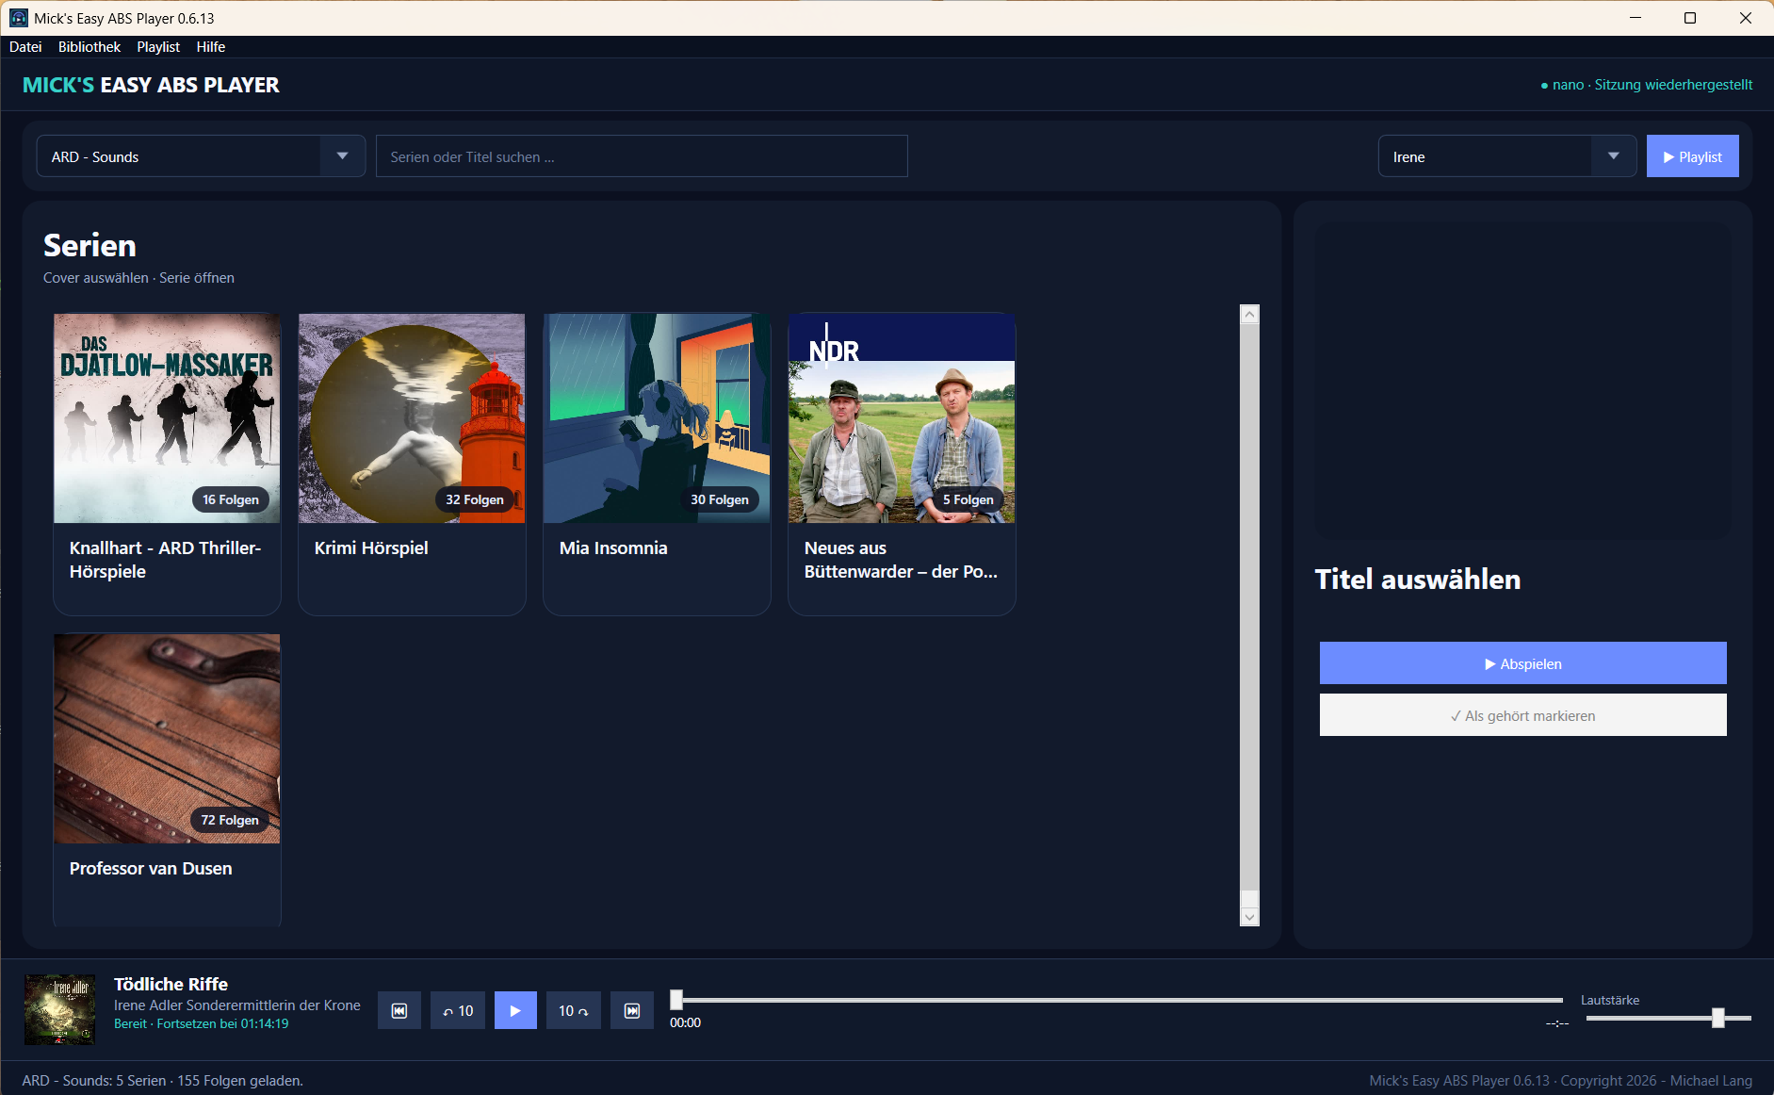Click the 16 Folgen badge
This screenshot has width=1774, height=1095.
(x=231, y=499)
